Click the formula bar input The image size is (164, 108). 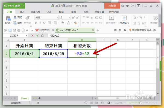pos(104,36)
